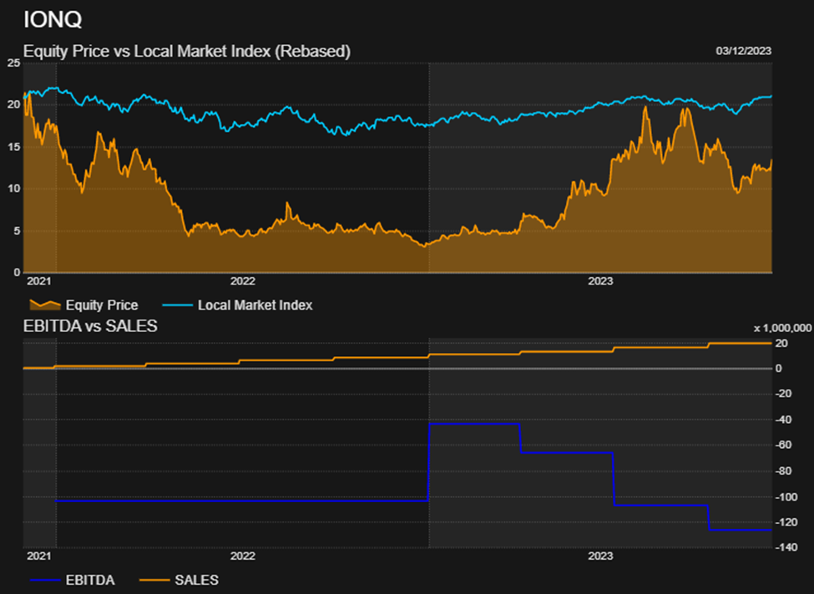Click 2023 on the EBITDA chart's time axis
The width and height of the screenshot is (814, 594).
tap(600, 556)
